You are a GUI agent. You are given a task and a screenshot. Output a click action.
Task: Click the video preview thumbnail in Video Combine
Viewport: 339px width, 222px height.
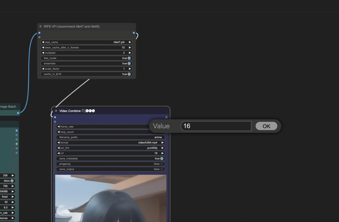coord(111,198)
